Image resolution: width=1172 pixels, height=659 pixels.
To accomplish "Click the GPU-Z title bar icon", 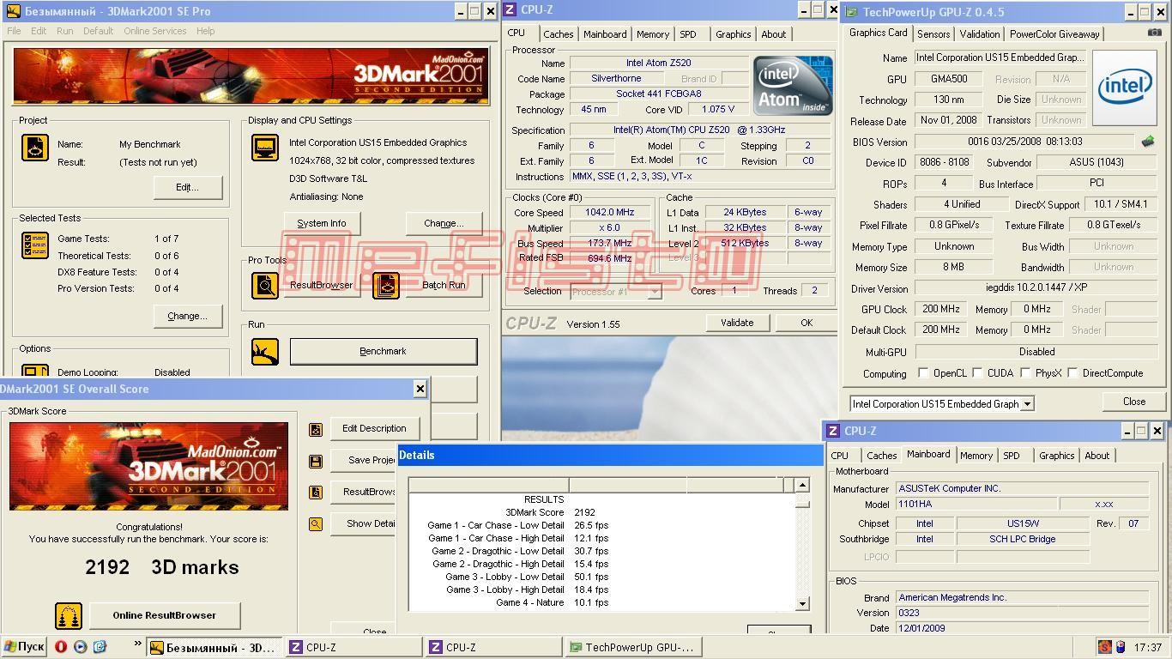I will (x=851, y=12).
